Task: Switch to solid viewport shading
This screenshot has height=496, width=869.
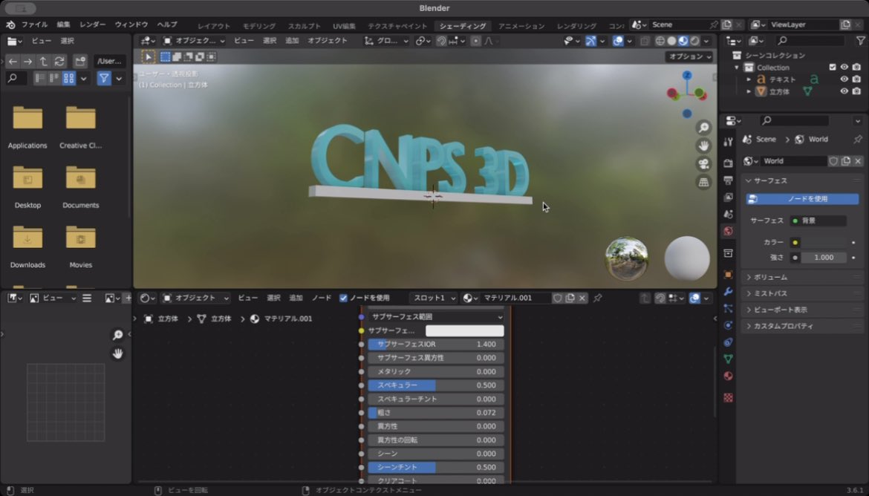Action: pos(671,41)
